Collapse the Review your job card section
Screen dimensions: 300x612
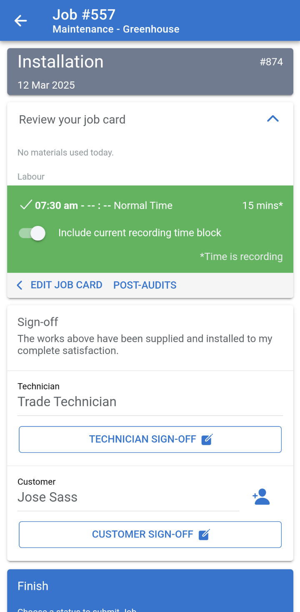pyautogui.click(x=272, y=119)
